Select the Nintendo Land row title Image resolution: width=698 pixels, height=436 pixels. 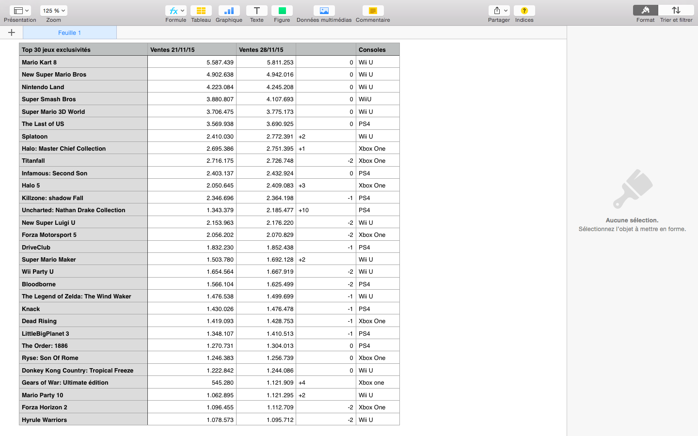83,87
